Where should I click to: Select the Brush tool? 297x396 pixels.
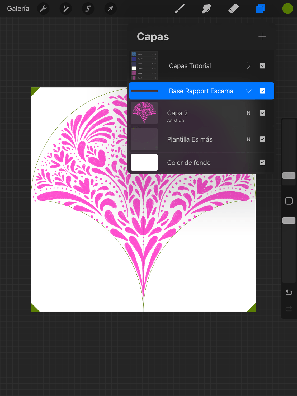point(180,9)
